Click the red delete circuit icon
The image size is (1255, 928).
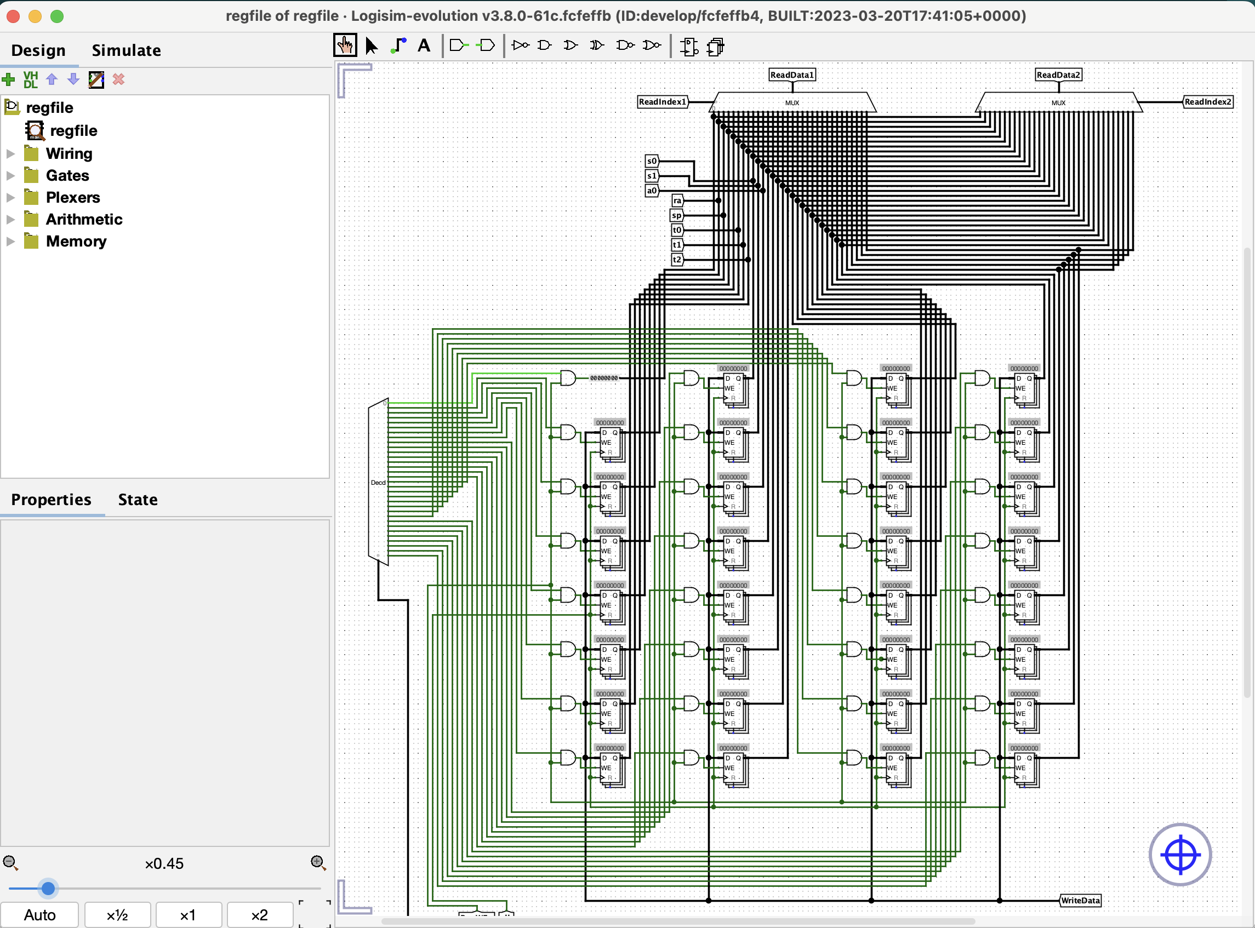coord(118,79)
